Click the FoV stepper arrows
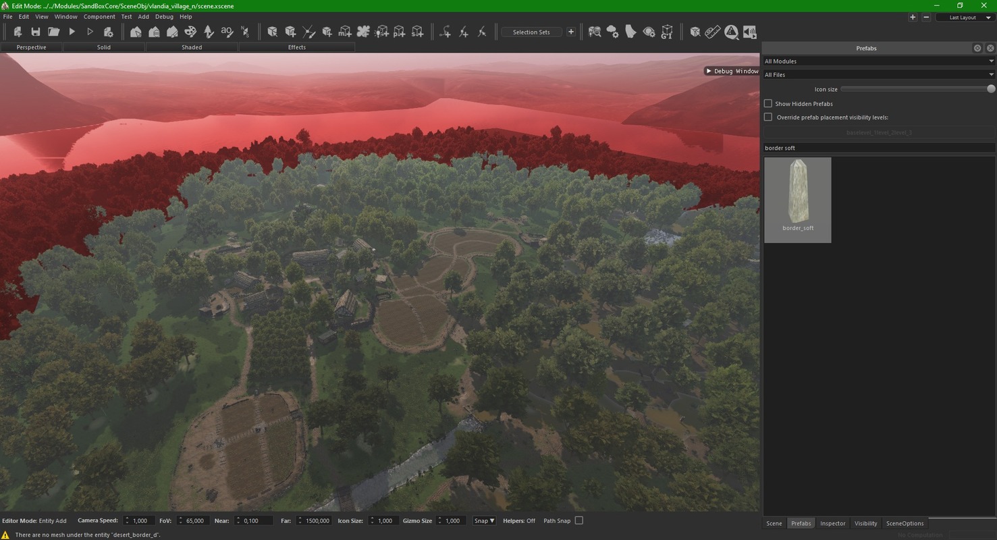This screenshot has width=997, height=540. 180,520
